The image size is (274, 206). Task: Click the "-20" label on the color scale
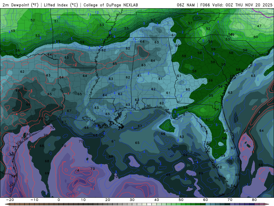(x=10, y=200)
